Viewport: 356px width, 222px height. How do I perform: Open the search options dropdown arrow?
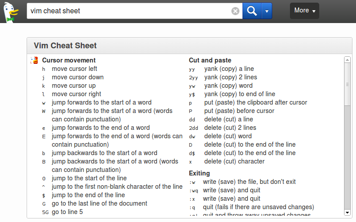[x=267, y=11]
